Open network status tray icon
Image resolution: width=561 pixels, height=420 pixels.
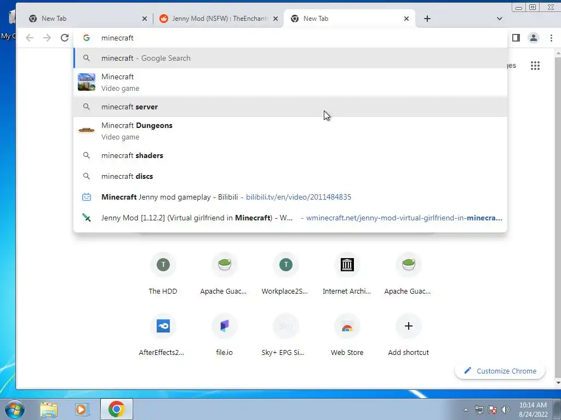tap(479, 410)
